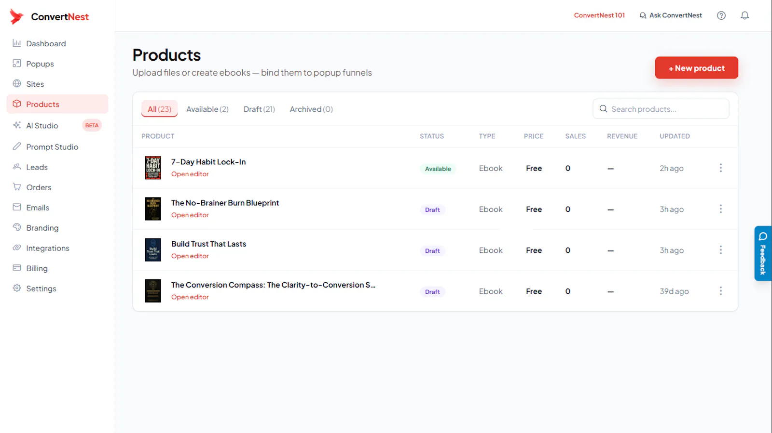
Task: Open Dashboard via its chart icon
Action: click(17, 43)
